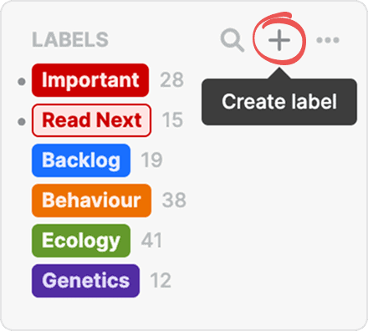Image resolution: width=368 pixels, height=331 pixels.
Task: Select the purple Genetics label
Action: click(85, 281)
